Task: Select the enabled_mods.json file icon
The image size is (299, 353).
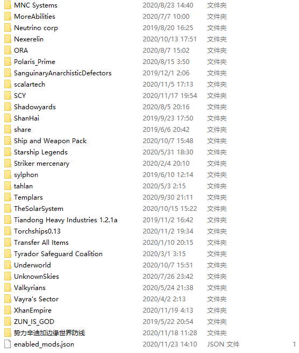Action: point(8,344)
